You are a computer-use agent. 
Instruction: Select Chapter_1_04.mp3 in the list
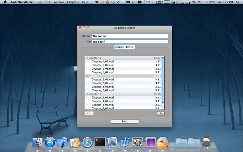(123, 72)
